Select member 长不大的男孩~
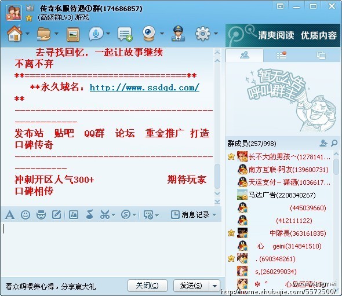342x296 pixels. click(279, 157)
